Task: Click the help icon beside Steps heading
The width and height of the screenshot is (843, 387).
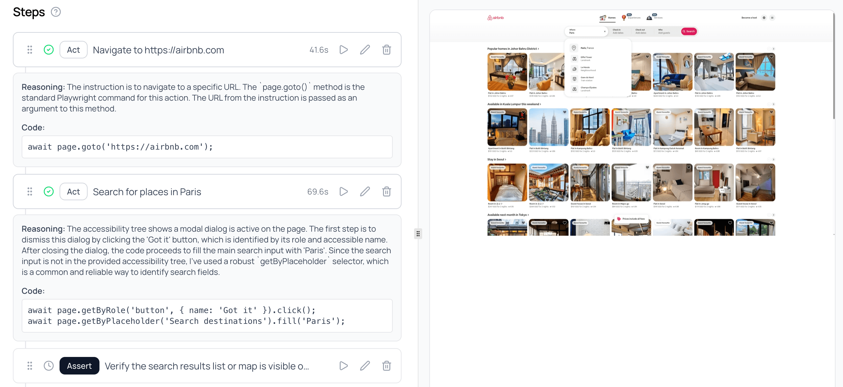Action: [56, 12]
